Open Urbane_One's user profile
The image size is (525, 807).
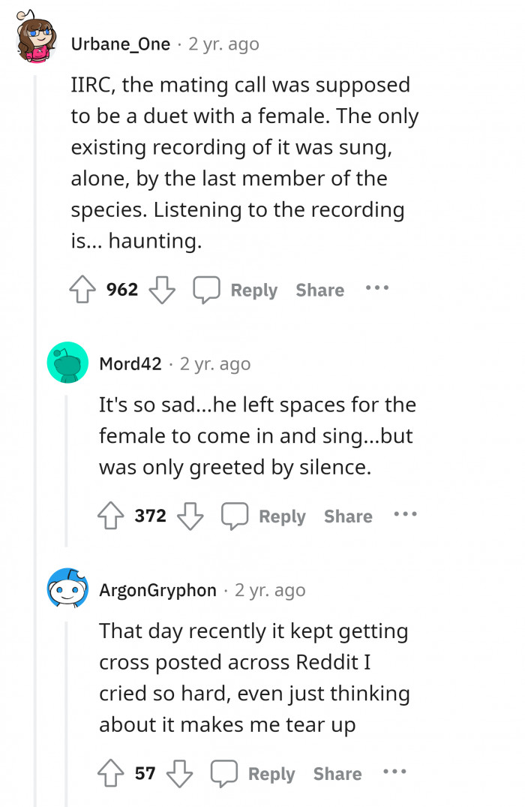120,44
